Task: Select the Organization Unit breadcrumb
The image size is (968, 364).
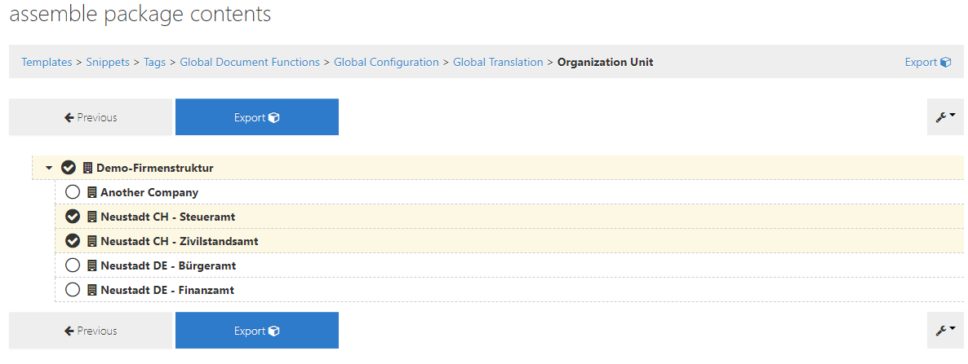Action: click(605, 62)
